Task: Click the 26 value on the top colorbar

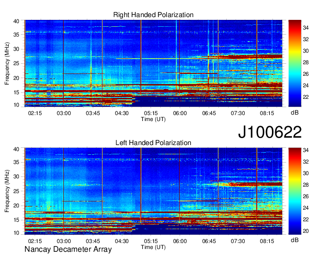Action: click(306, 74)
